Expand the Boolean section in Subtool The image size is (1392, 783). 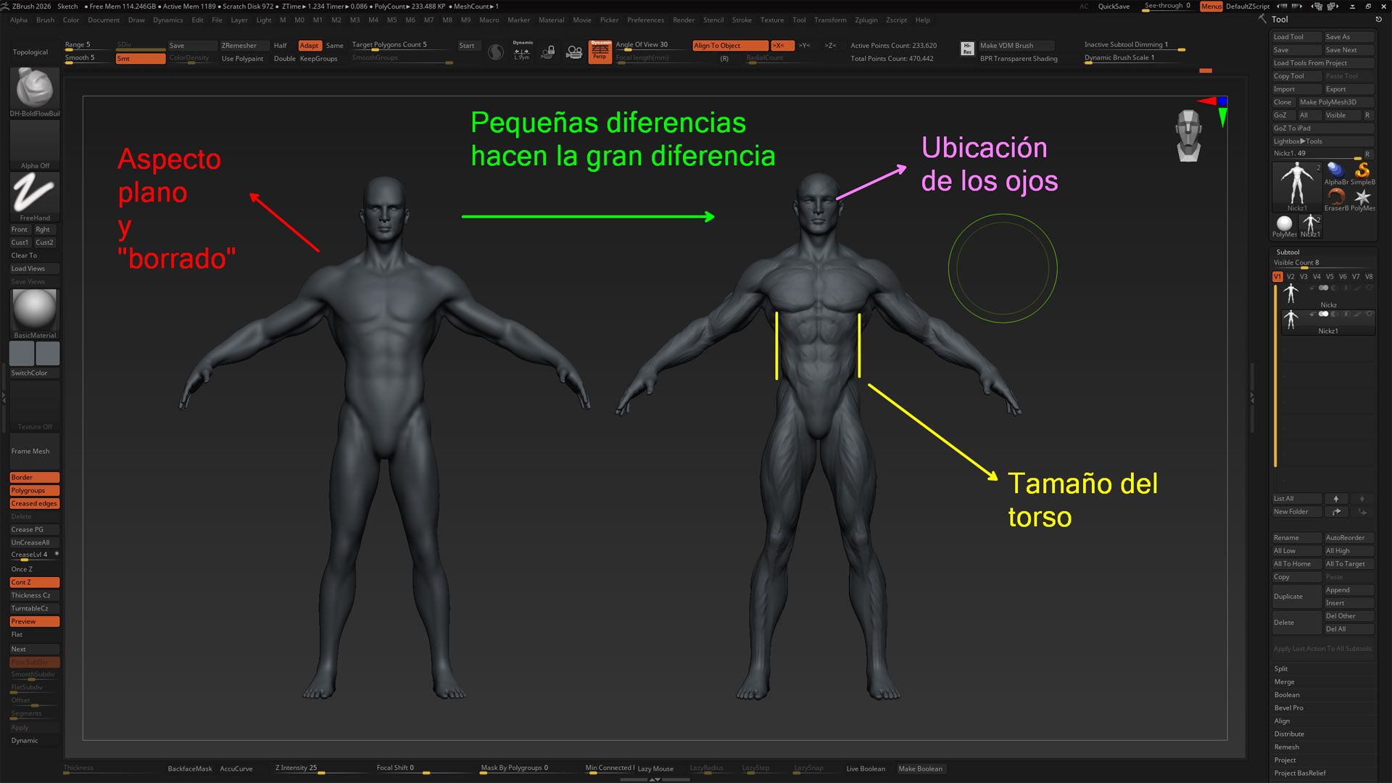coord(1287,695)
